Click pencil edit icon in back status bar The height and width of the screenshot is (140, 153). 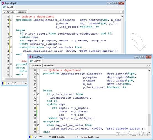(9, 83)
